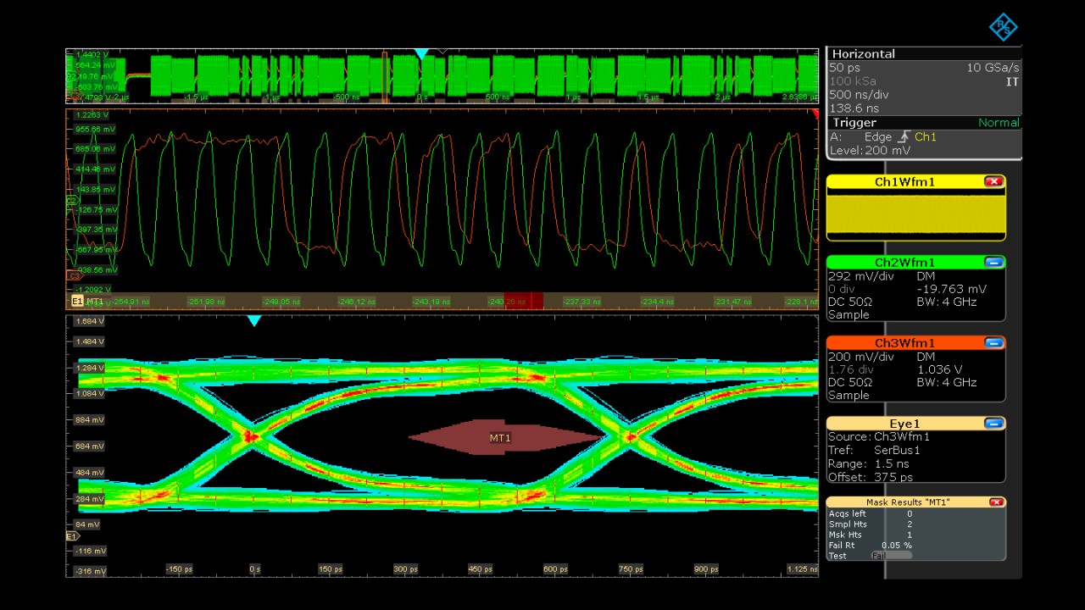
Task: Click the Ch3Wfm1 title bar
Action: [904, 343]
